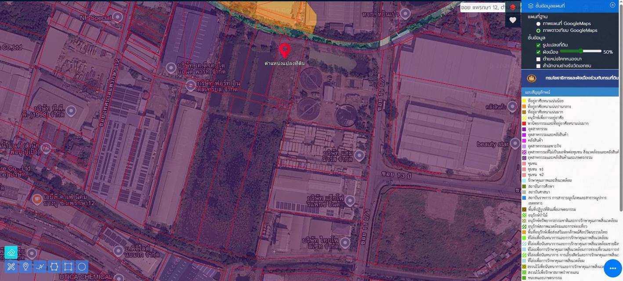Choose the place-marker pin drawing tool
623x281 pixels.
click(x=25, y=267)
